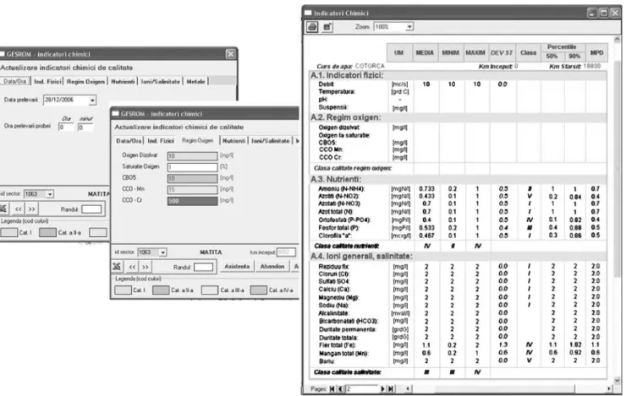Click the report vertical scrollbar down arrow

[x=618, y=380]
